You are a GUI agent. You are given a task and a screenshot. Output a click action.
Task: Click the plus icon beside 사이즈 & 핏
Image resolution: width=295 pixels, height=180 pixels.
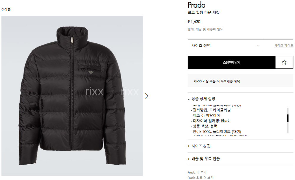(x=189, y=146)
